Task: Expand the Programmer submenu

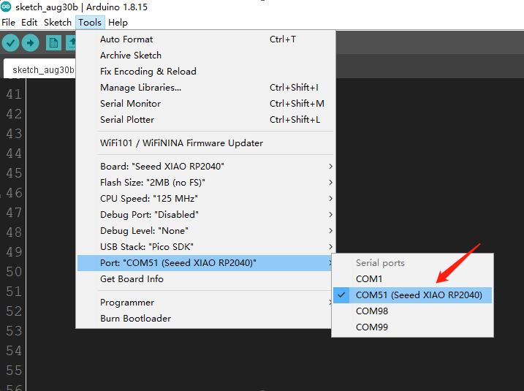Action: [204, 302]
